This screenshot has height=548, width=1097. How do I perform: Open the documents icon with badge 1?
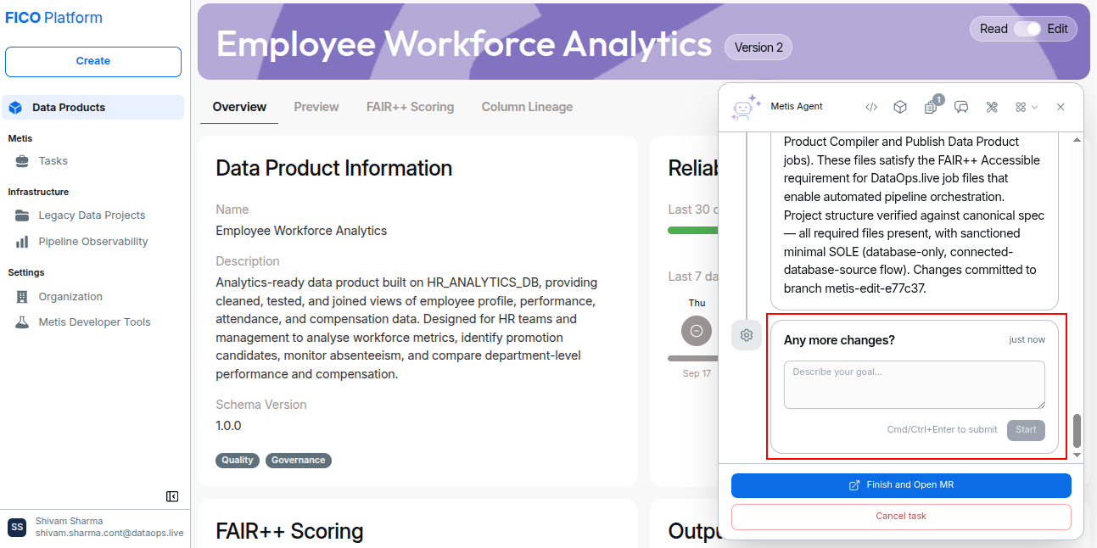[x=931, y=107]
